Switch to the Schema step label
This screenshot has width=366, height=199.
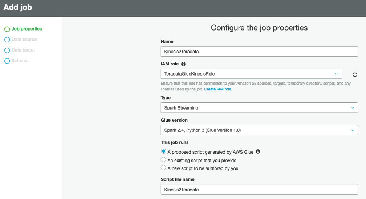click(x=20, y=61)
